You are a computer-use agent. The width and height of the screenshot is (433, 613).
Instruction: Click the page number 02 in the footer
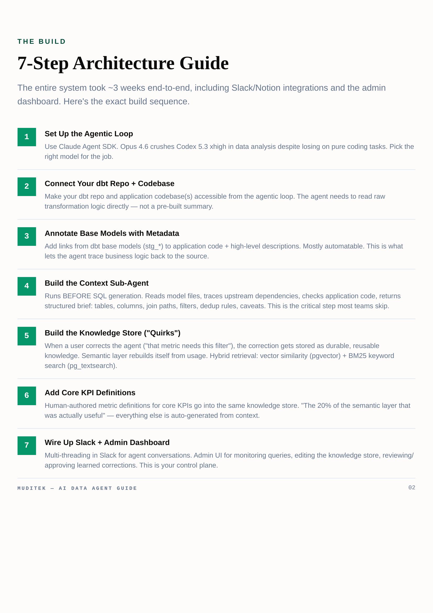tap(412, 488)
